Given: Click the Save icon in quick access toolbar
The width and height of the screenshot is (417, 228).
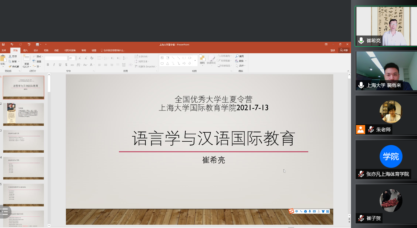Looking at the screenshot, I should 3,44.
